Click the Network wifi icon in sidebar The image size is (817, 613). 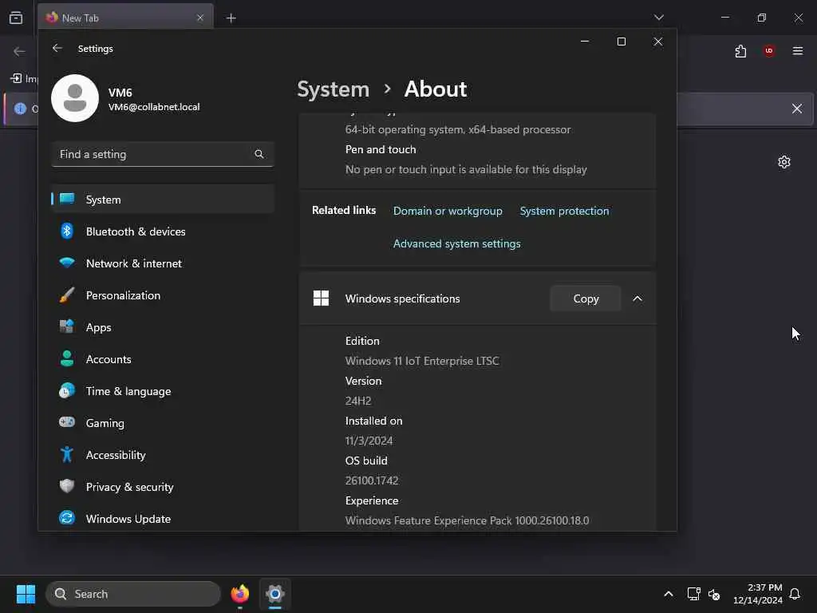point(67,263)
